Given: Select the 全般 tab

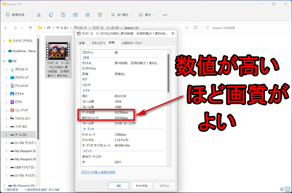Looking at the screenshot, I should click(x=82, y=43).
